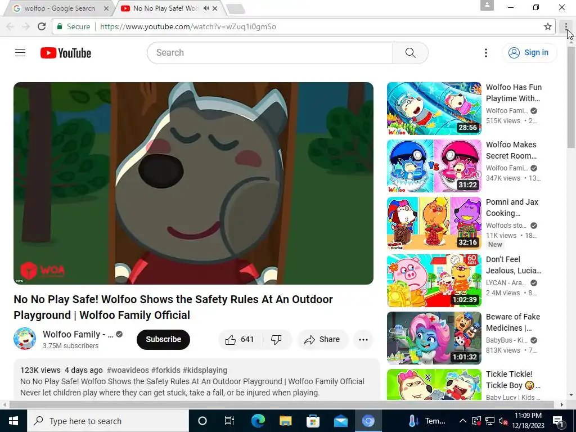
Task: Share the Wolfoo video
Action: coord(322,339)
